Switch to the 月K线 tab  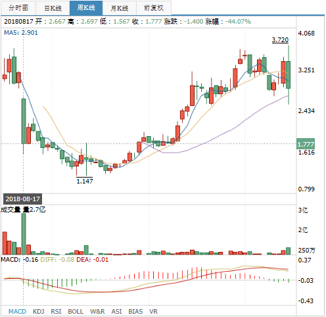tap(119, 8)
